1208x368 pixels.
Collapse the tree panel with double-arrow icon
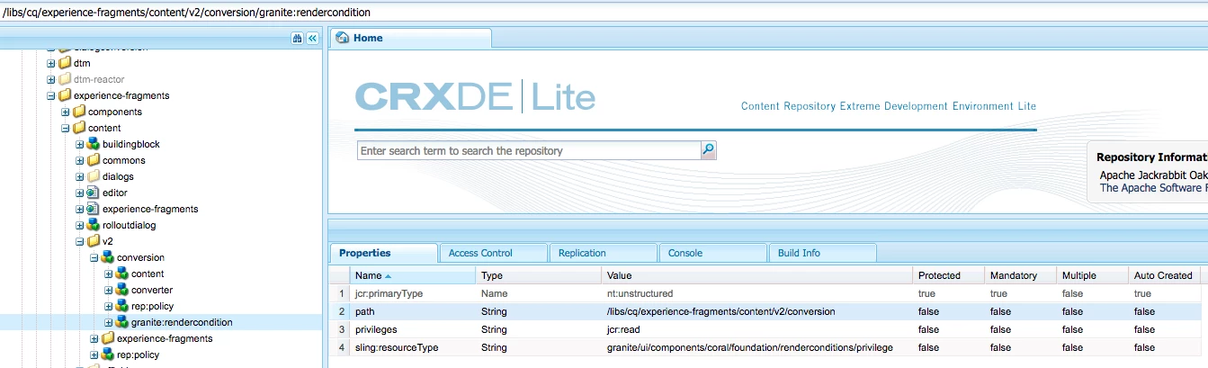pyautogui.click(x=312, y=39)
